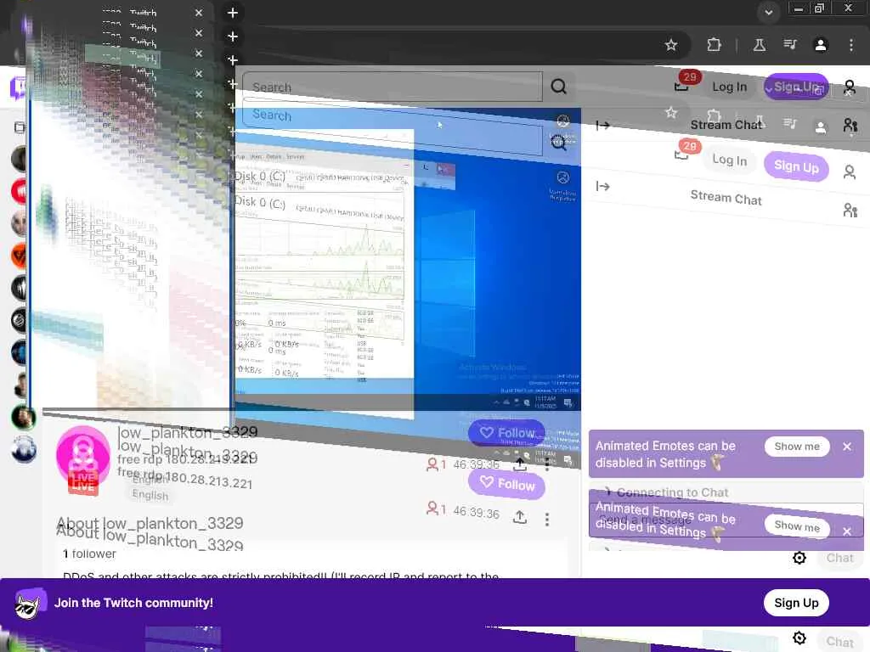
Task: Click the stream video showing Windows desktop
Action: pos(408,261)
